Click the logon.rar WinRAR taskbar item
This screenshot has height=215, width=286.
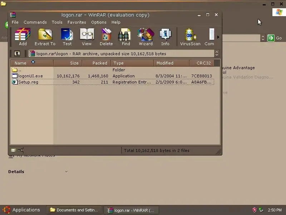click(131, 210)
